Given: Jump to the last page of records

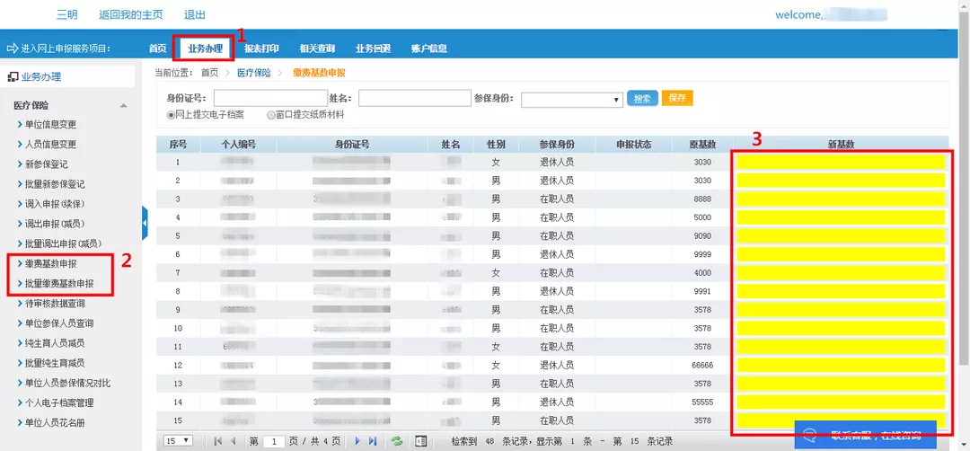Looking at the screenshot, I should [x=373, y=441].
